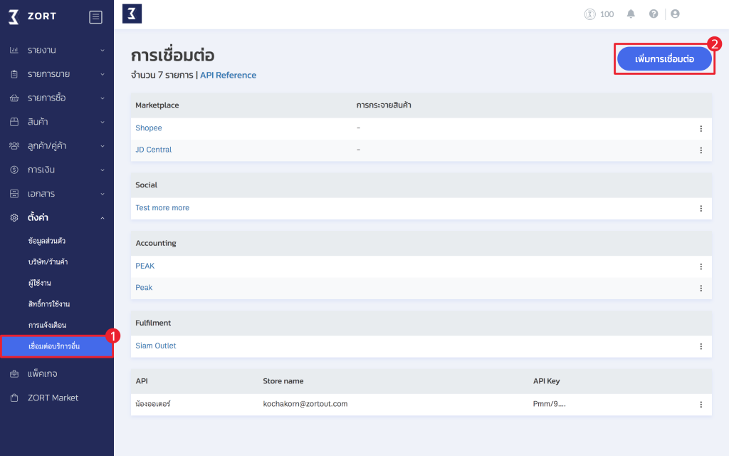Open the สิทธิ์การใช้งาน settings submenu
Screen dimensions: 729x456
tap(49, 304)
